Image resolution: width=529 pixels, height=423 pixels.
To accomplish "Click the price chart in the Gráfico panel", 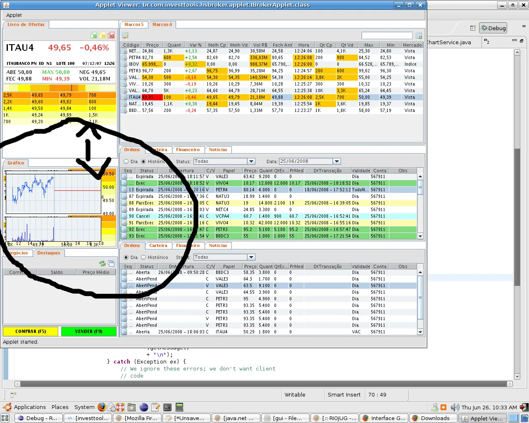I will coord(53,194).
